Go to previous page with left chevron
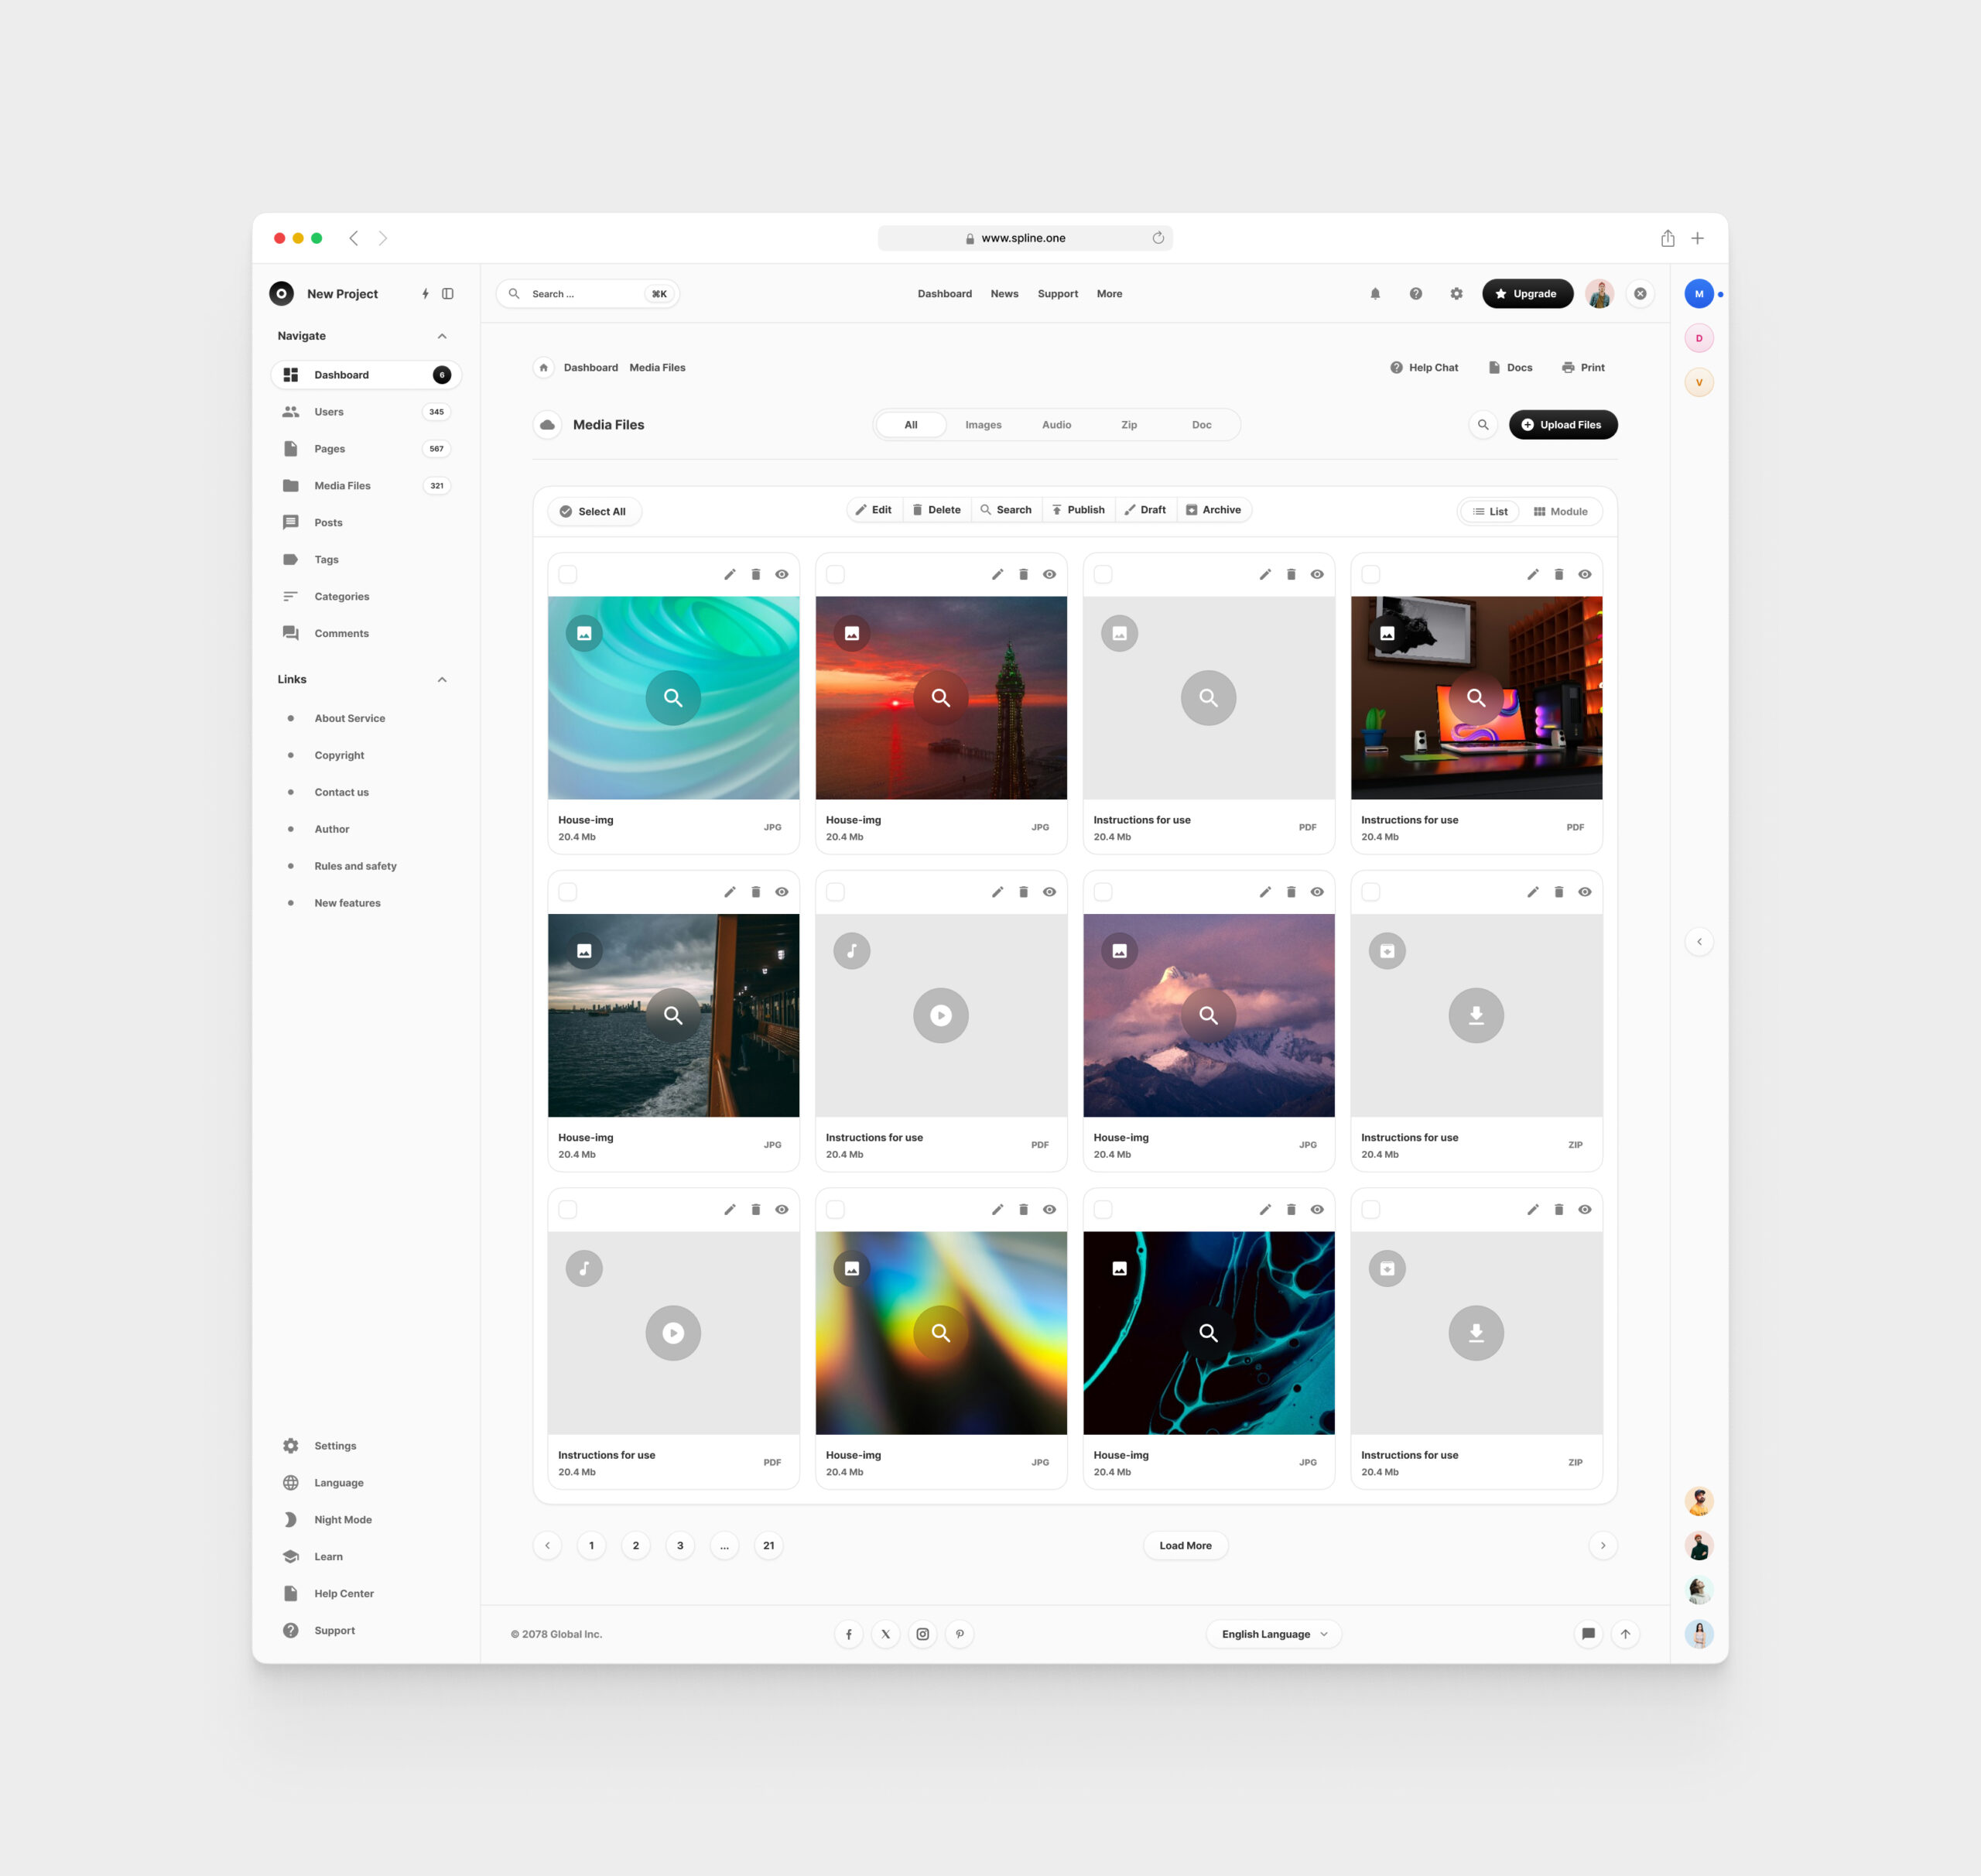This screenshot has height=1876, width=1981. click(547, 1546)
